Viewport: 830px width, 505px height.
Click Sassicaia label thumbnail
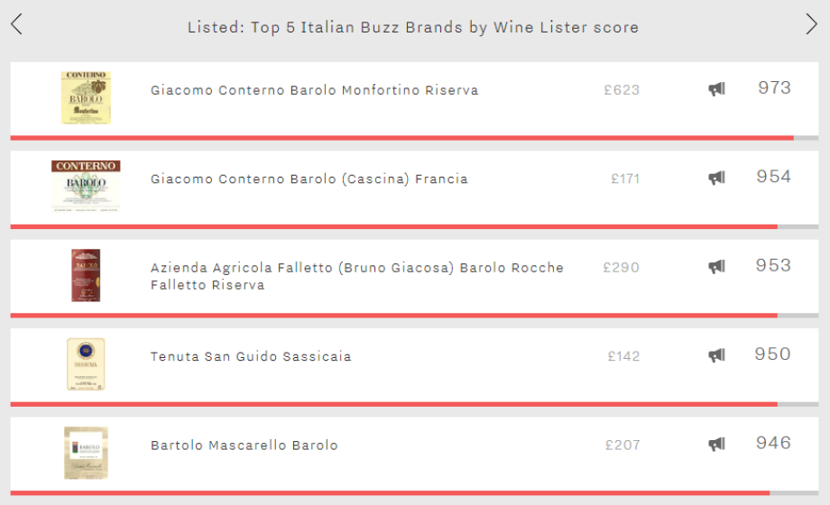(86, 364)
